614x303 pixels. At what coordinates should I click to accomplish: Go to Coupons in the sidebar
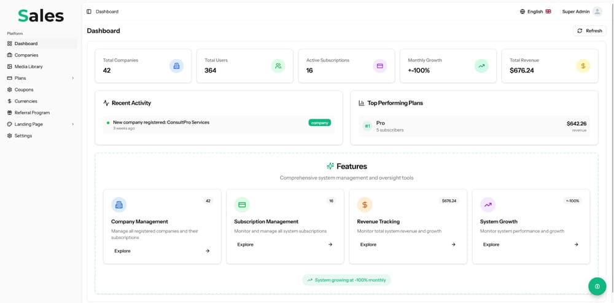pos(24,90)
